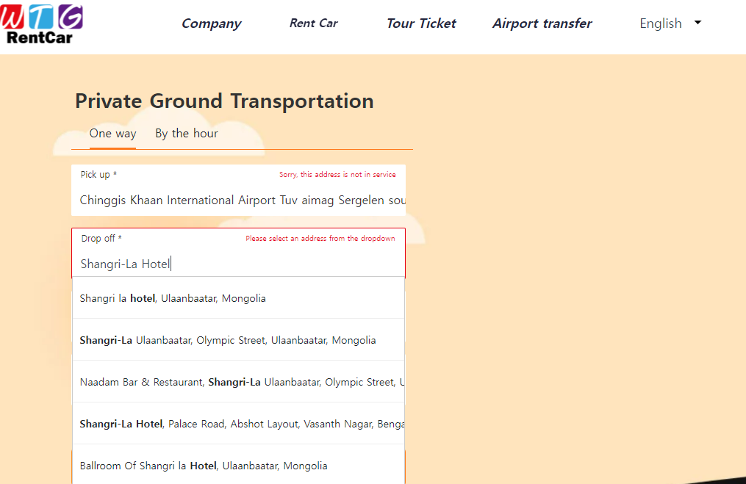746x484 pixels.
Task: Select the One way tab
Action: pyautogui.click(x=112, y=134)
